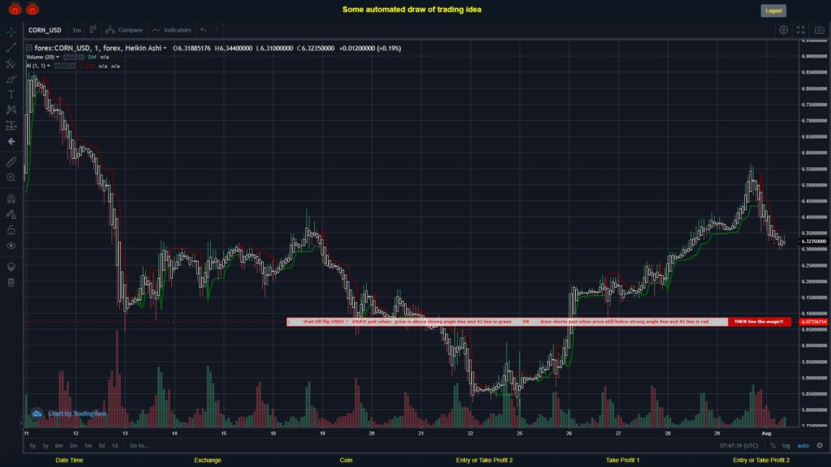Click the undo arrow in top toolbar
The height and width of the screenshot is (467, 831).
click(x=204, y=30)
